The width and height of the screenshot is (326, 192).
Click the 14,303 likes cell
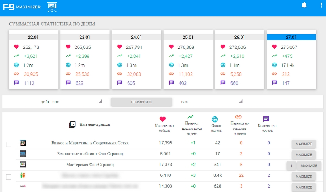click(x=166, y=186)
